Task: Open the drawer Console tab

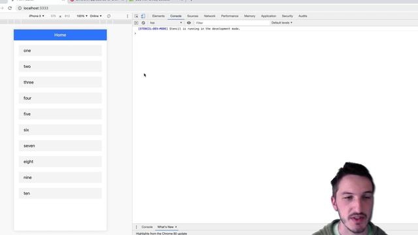Action: point(147,227)
